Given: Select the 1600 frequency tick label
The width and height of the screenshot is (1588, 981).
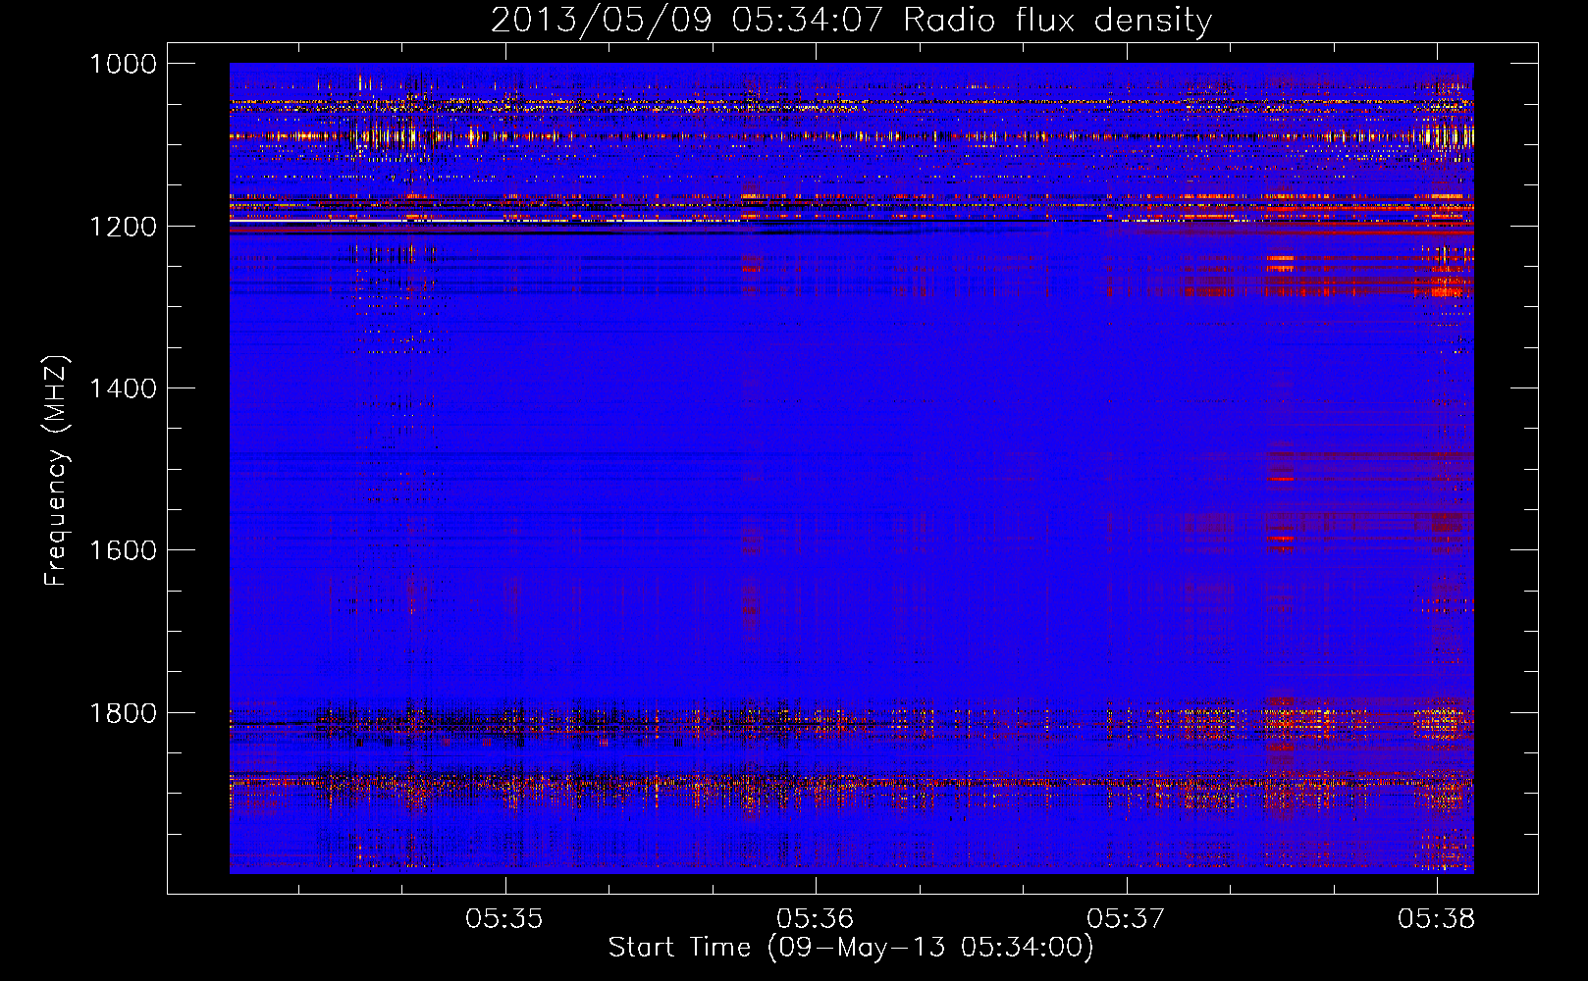Looking at the screenshot, I should click(124, 550).
